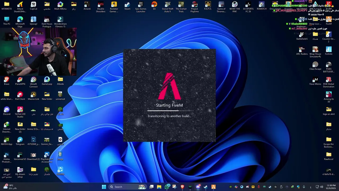Open This PC on desktop
Screen dimensions: 339x191
[x=7, y=21]
